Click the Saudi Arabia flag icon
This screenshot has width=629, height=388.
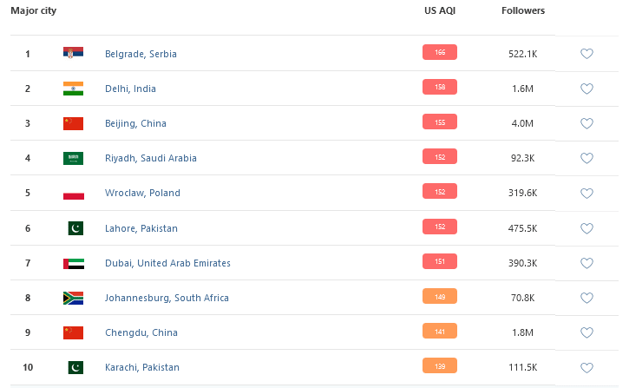pos(73,158)
